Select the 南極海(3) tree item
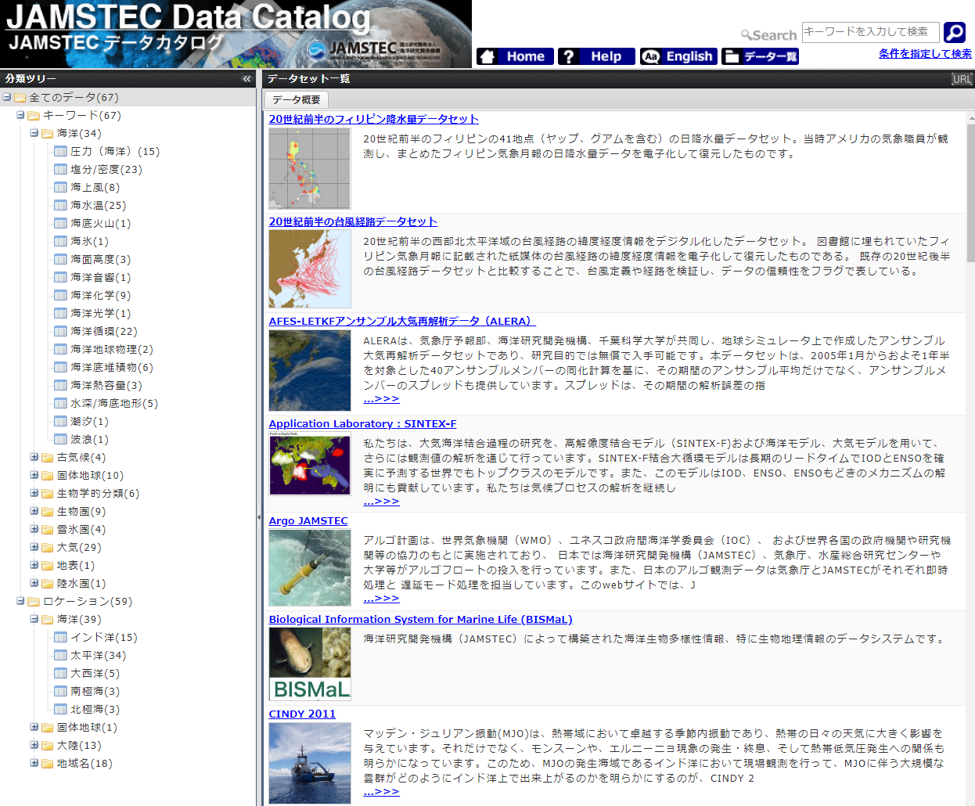This screenshot has width=975, height=806. [95, 692]
